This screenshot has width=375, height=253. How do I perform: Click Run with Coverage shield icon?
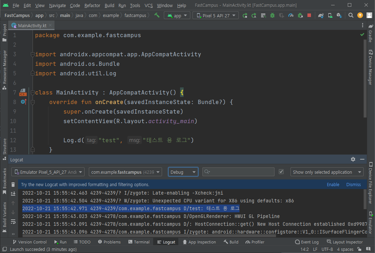282,16
